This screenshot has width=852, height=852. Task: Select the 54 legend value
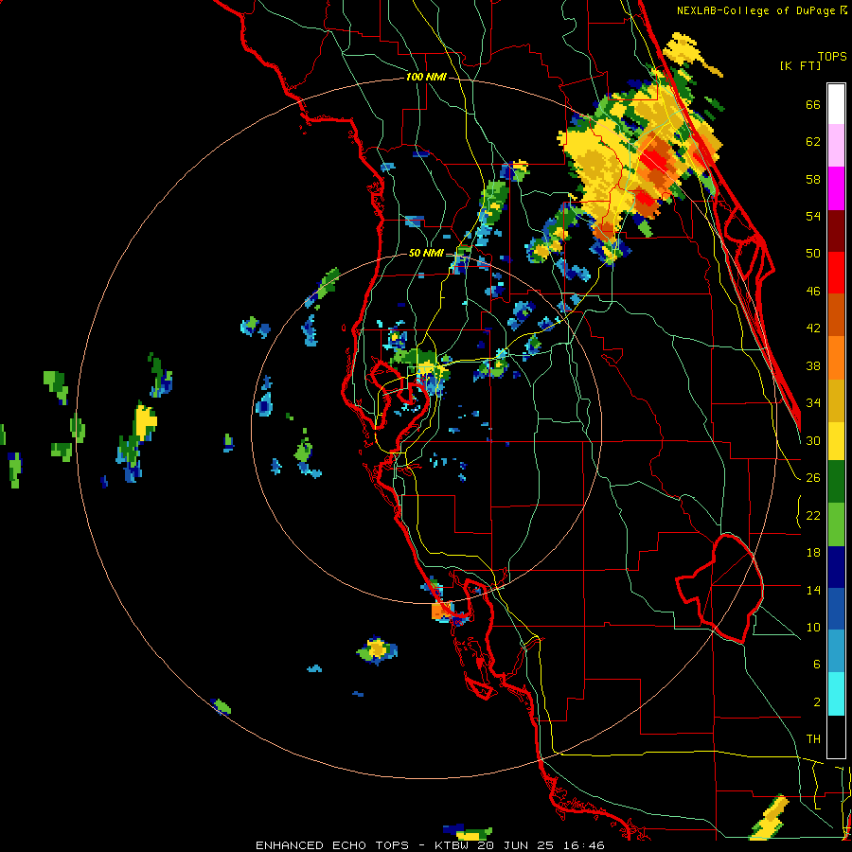coord(813,216)
